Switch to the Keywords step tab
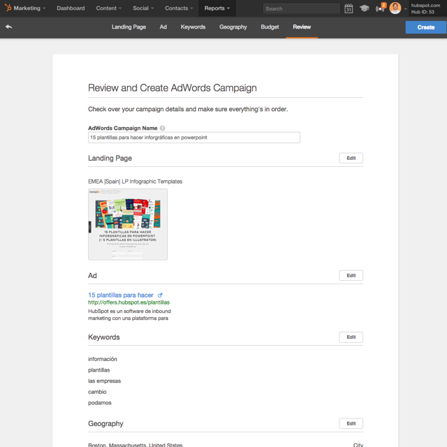Image resolution: width=447 pixels, height=447 pixels. point(193,27)
